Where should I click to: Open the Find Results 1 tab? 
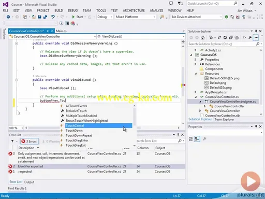click(17, 188)
